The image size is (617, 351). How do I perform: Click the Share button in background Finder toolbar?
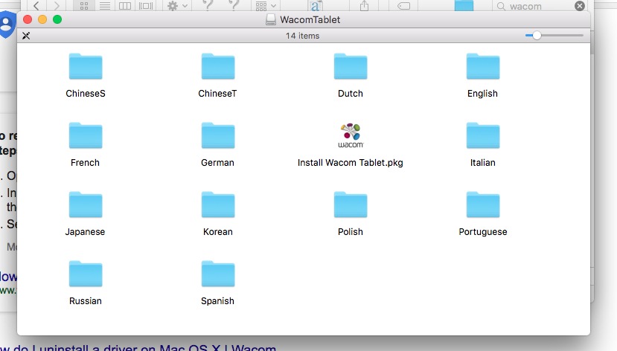(365, 5)
